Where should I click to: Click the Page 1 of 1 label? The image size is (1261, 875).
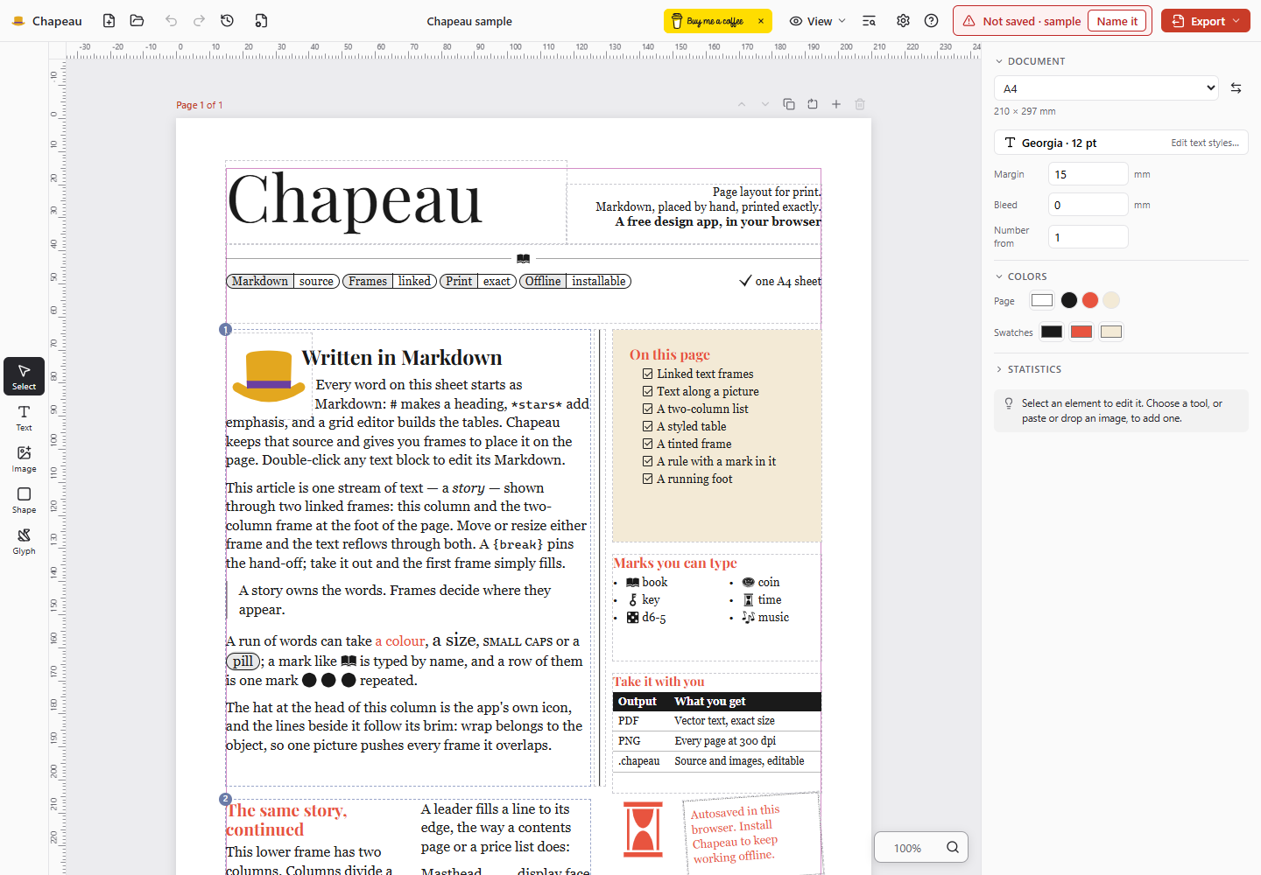[200, 105]
